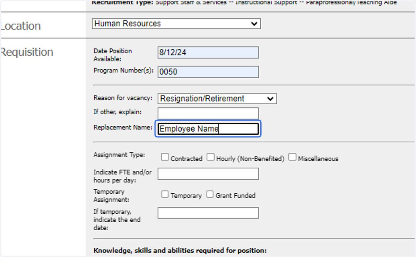The image size is (416, 257).
Task: Click the Date Position Available field
Action: tap(208, 53)
